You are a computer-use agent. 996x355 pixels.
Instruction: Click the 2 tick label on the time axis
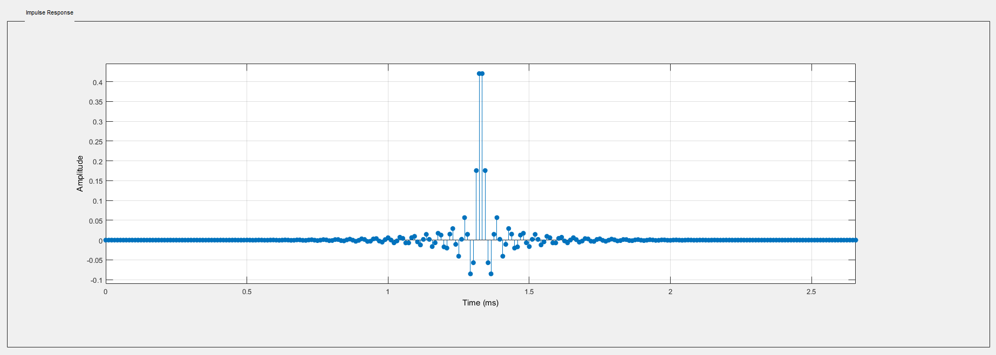coord(670,292)
